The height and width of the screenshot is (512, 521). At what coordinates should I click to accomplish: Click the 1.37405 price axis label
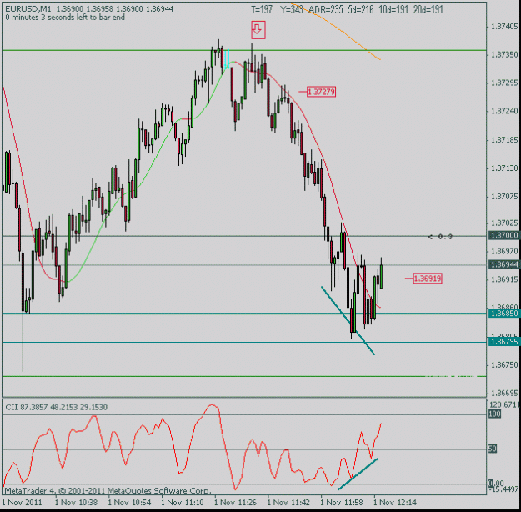pos(504,26)
